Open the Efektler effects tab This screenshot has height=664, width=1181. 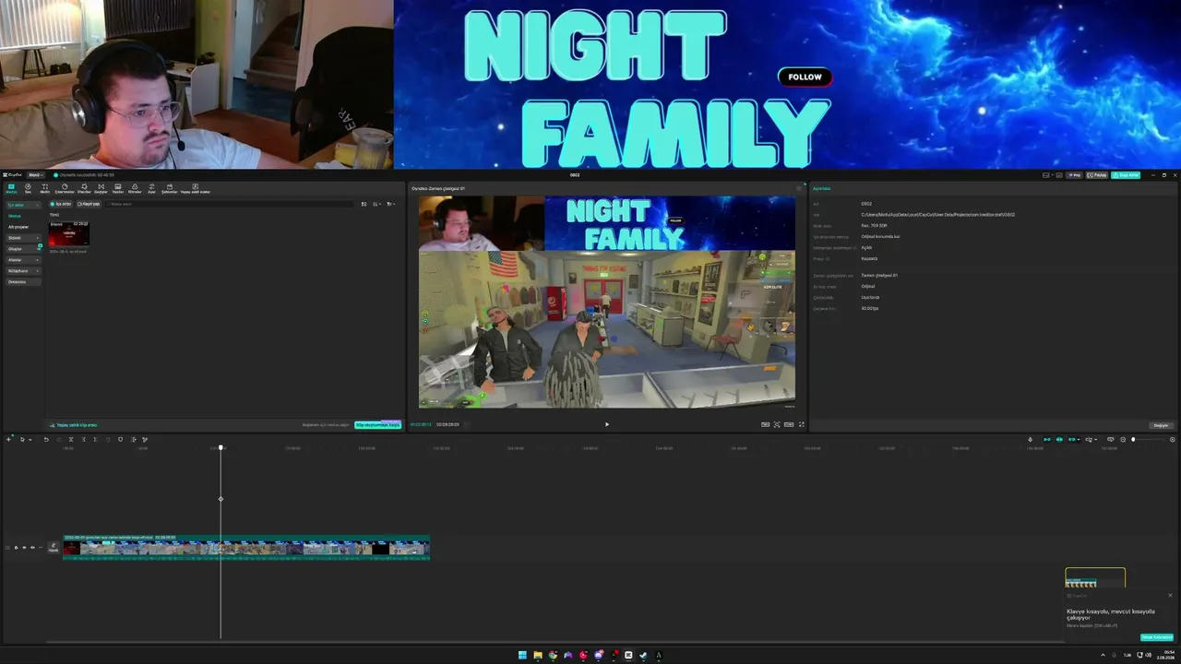click(84, 188)
